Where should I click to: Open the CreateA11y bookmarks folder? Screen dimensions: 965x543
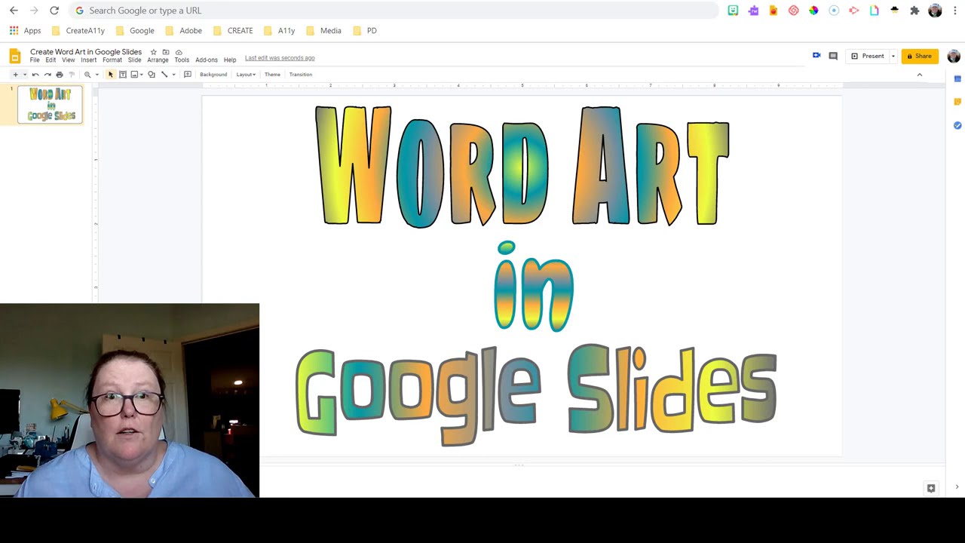[78, 31]
